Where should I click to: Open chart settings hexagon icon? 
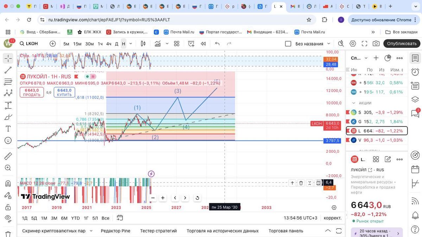(353, 44)
